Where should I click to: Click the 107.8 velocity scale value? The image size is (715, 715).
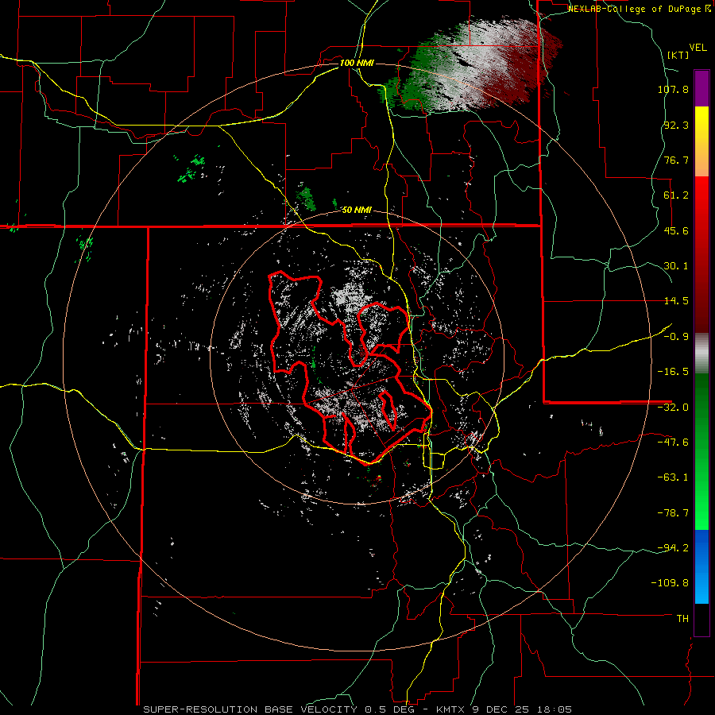[x=673, y=89]
